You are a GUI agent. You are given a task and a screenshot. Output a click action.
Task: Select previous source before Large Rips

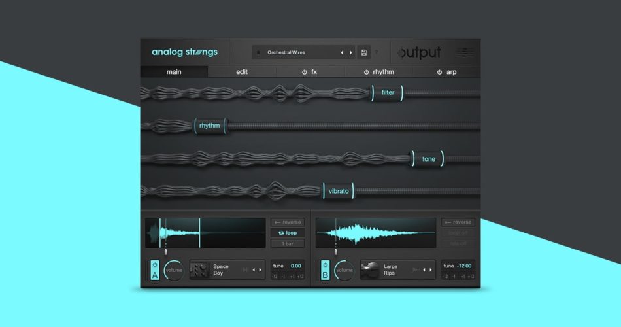click(424, 269)
